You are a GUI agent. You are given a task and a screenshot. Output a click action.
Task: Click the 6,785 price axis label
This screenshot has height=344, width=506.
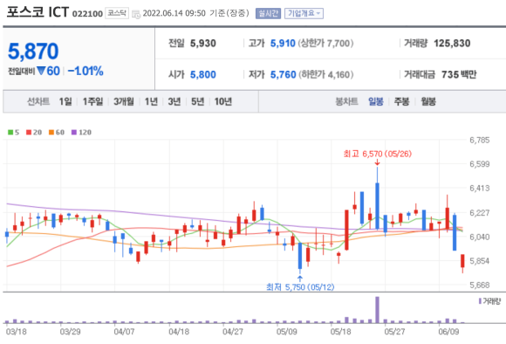pyautogui.click(x=480, y=141)
